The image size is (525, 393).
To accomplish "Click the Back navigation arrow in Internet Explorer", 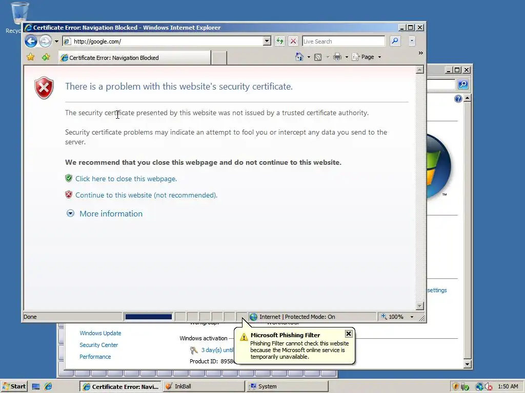I will [31, 41].
